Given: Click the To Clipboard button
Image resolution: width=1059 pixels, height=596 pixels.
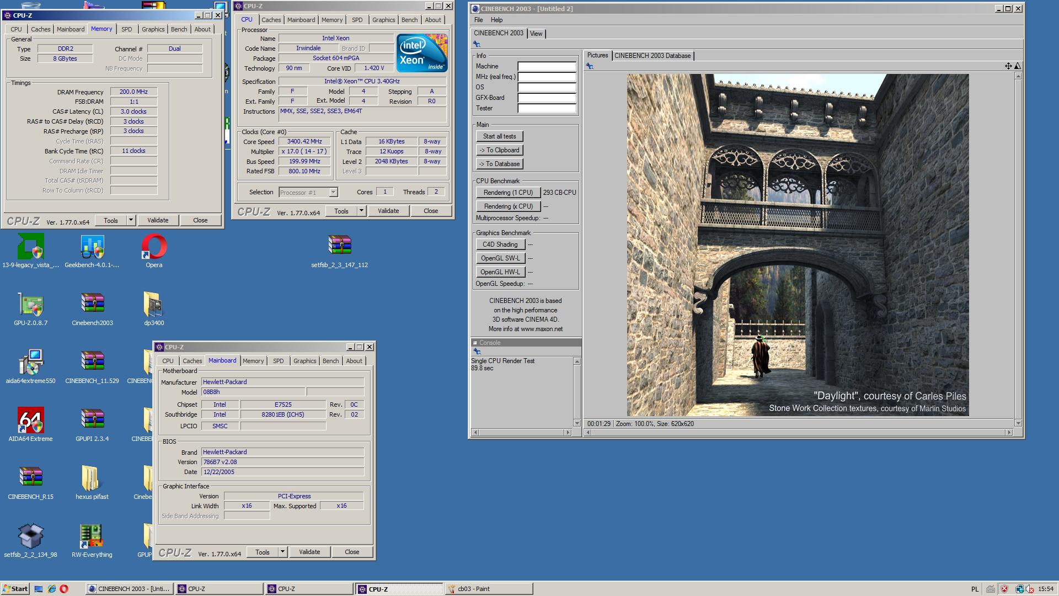Looking at the screenshot, I should click(500, 150).
